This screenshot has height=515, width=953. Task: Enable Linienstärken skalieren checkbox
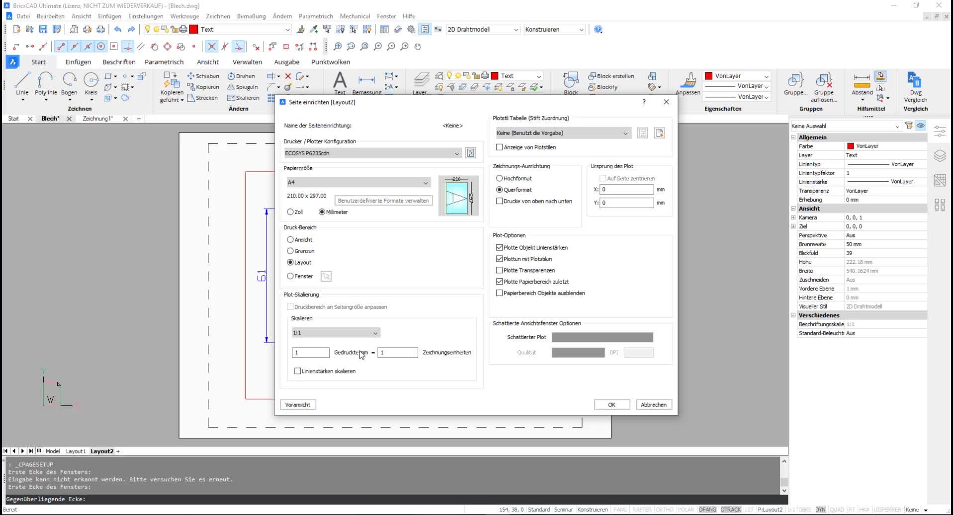[298, 371]
